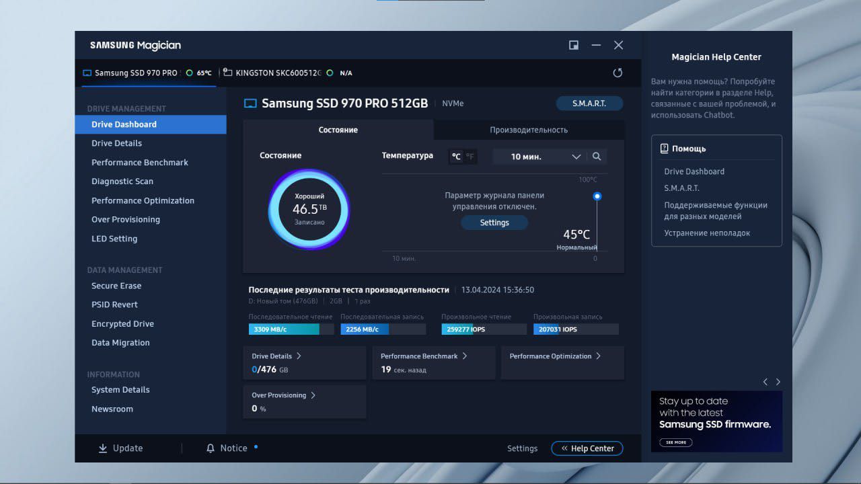Switch to the Производительность tab
This screenshot has height=484, width=861.
[529, 130]
